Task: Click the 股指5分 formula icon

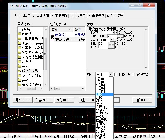Action: point(52,35)
